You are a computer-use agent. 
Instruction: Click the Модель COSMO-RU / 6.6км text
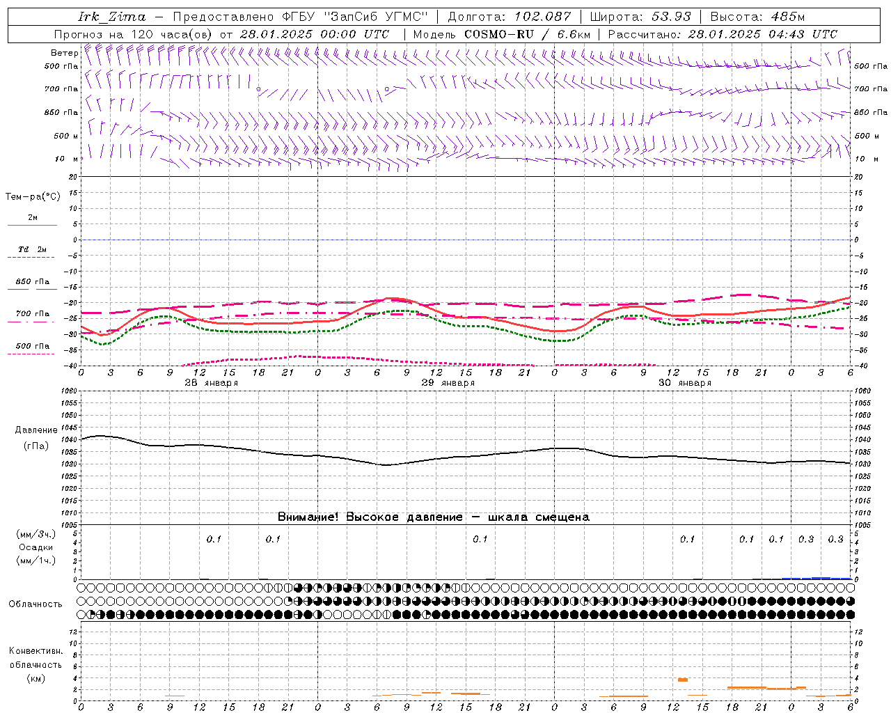pos(501,34)
